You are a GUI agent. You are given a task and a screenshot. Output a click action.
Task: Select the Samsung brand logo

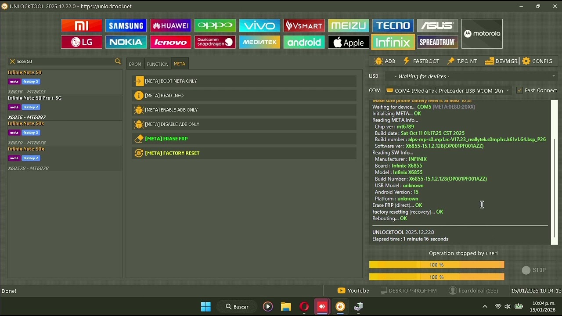[126, 25]
